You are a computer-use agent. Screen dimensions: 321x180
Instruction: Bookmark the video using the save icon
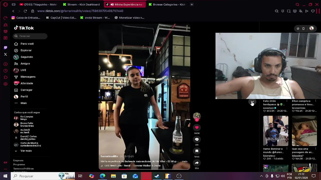click(x=197, y=151)
